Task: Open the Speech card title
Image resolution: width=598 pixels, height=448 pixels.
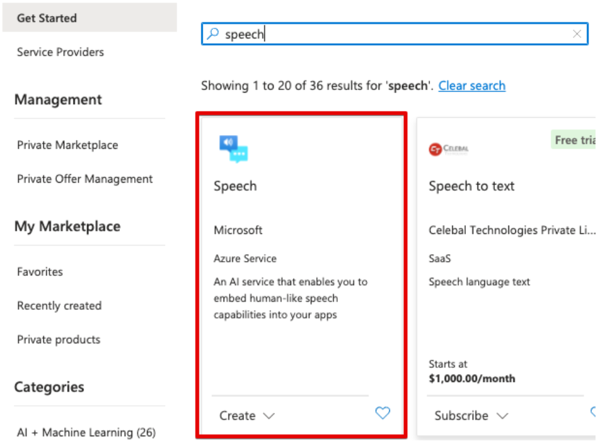Action: click(x=235, y=186)
